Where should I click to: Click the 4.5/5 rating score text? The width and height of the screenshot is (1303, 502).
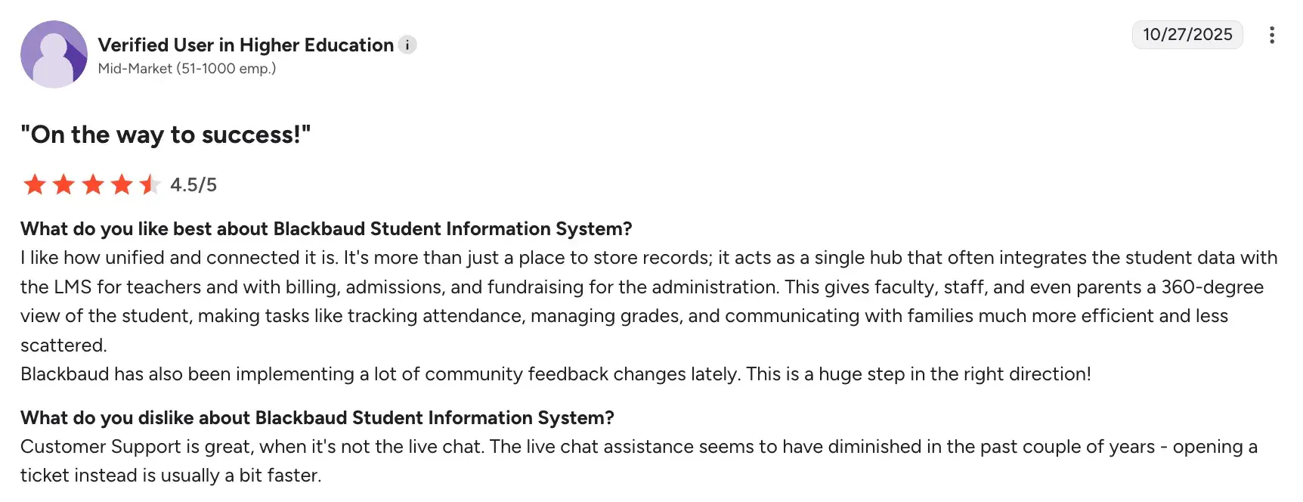pos(193,184)
